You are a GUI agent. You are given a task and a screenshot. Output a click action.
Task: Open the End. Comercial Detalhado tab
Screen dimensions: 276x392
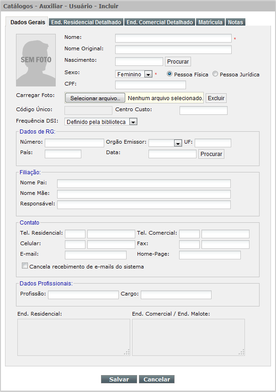click(x=160, y=22)
